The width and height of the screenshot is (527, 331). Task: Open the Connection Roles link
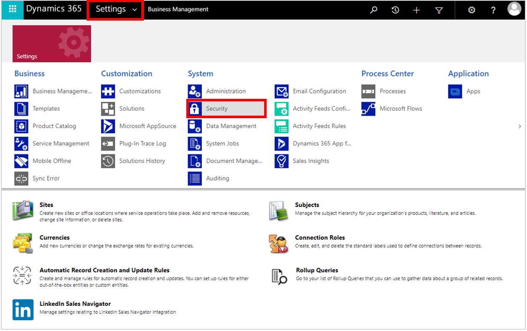tap(320, 238)
